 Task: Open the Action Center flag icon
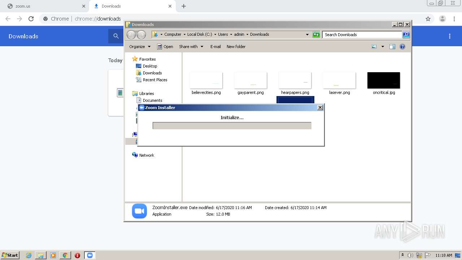427,255
